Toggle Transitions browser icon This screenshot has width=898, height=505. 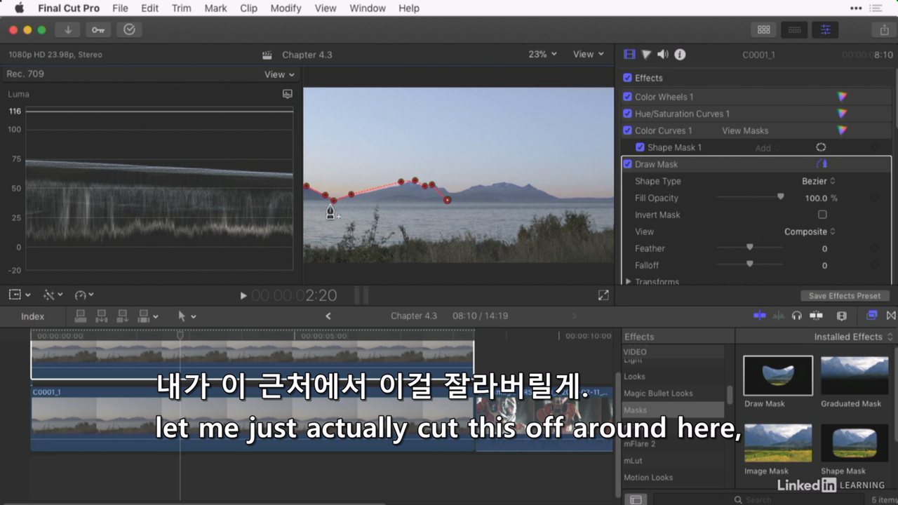(x=891, y=316)
